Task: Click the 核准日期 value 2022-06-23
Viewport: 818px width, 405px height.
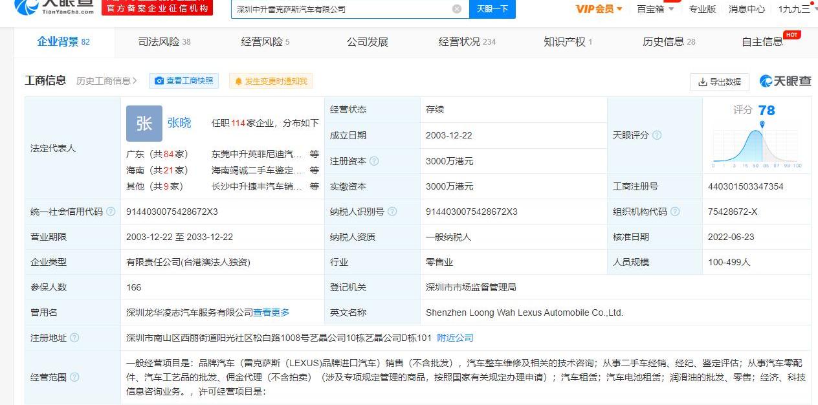Action: click(x=731, y=237)
